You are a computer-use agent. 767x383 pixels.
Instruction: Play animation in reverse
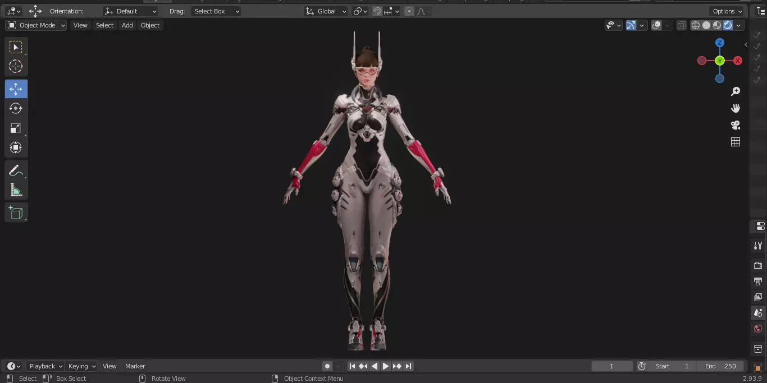click(x=375, y=366)
